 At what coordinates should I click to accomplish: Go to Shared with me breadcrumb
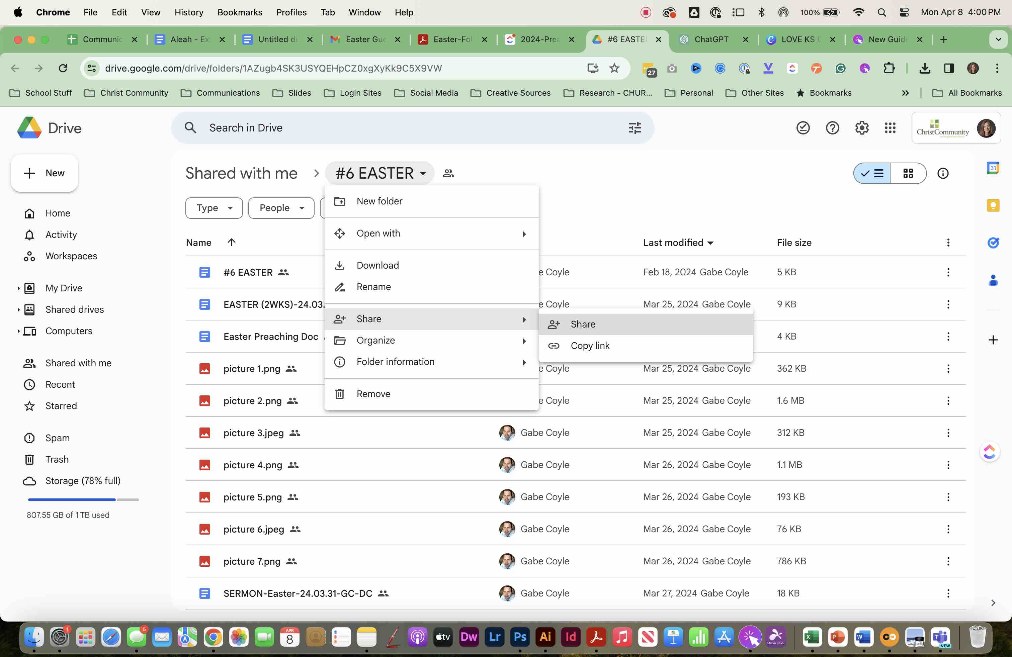click(x=241, y=173)
